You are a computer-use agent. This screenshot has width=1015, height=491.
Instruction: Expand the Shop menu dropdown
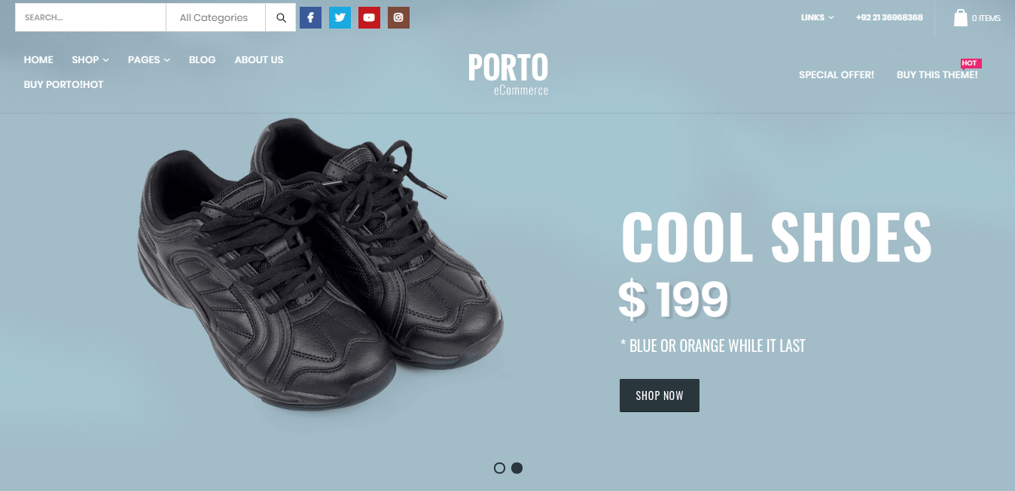[90, 59]
